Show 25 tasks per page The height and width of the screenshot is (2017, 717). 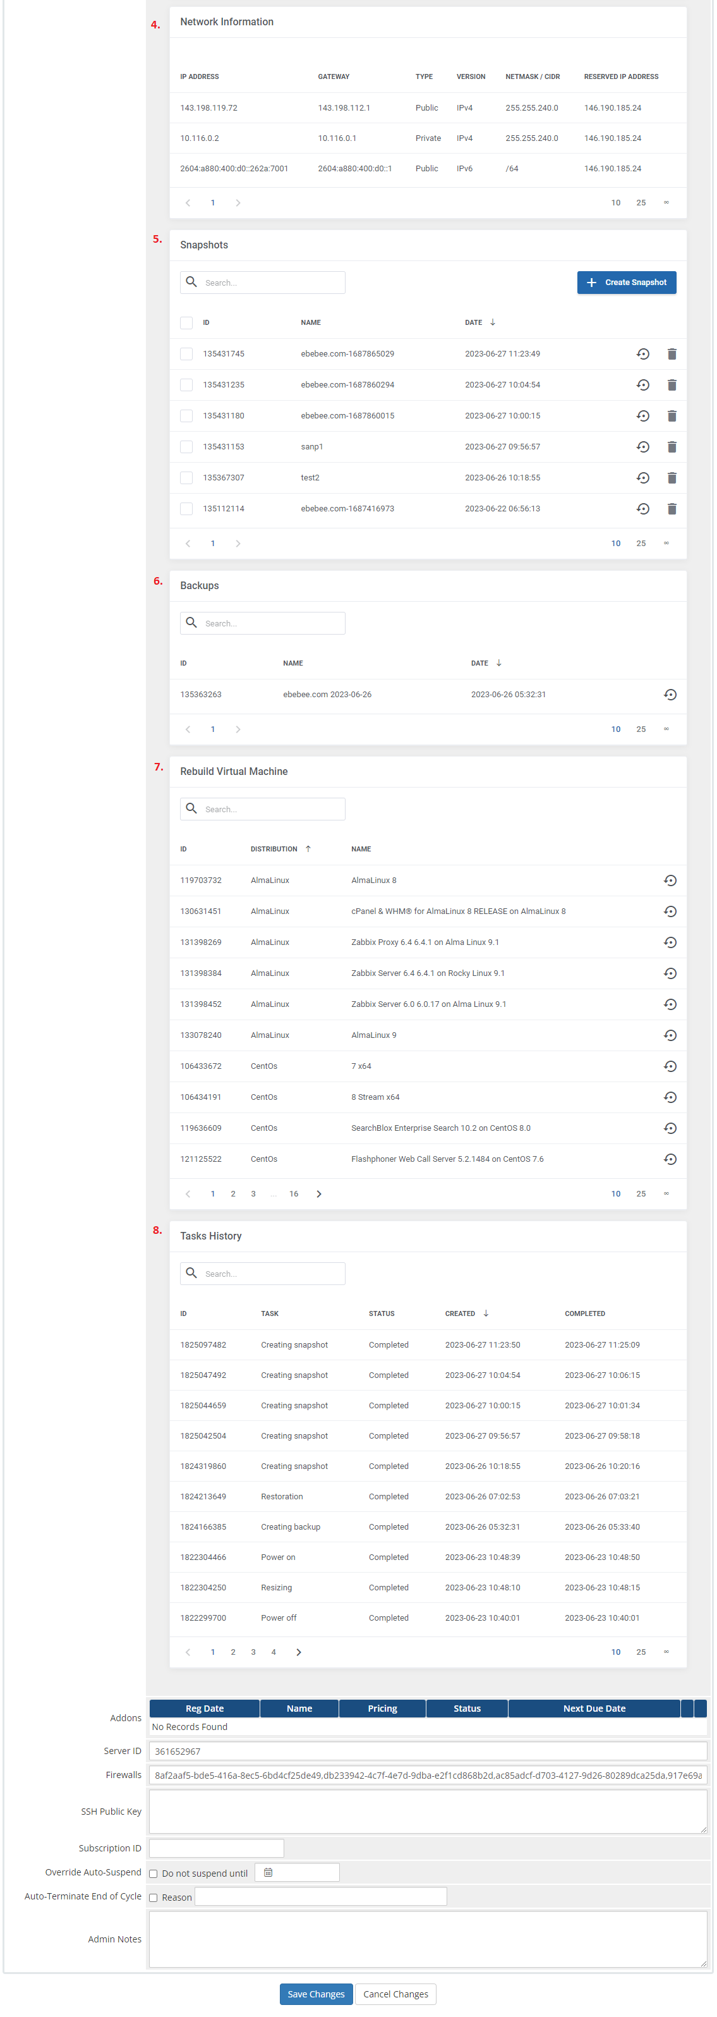tap(641, 1652)
